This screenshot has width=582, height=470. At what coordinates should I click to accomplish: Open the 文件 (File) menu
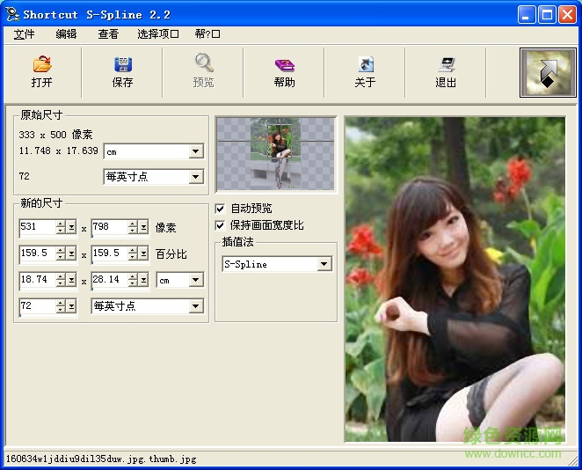pos(25,34)
